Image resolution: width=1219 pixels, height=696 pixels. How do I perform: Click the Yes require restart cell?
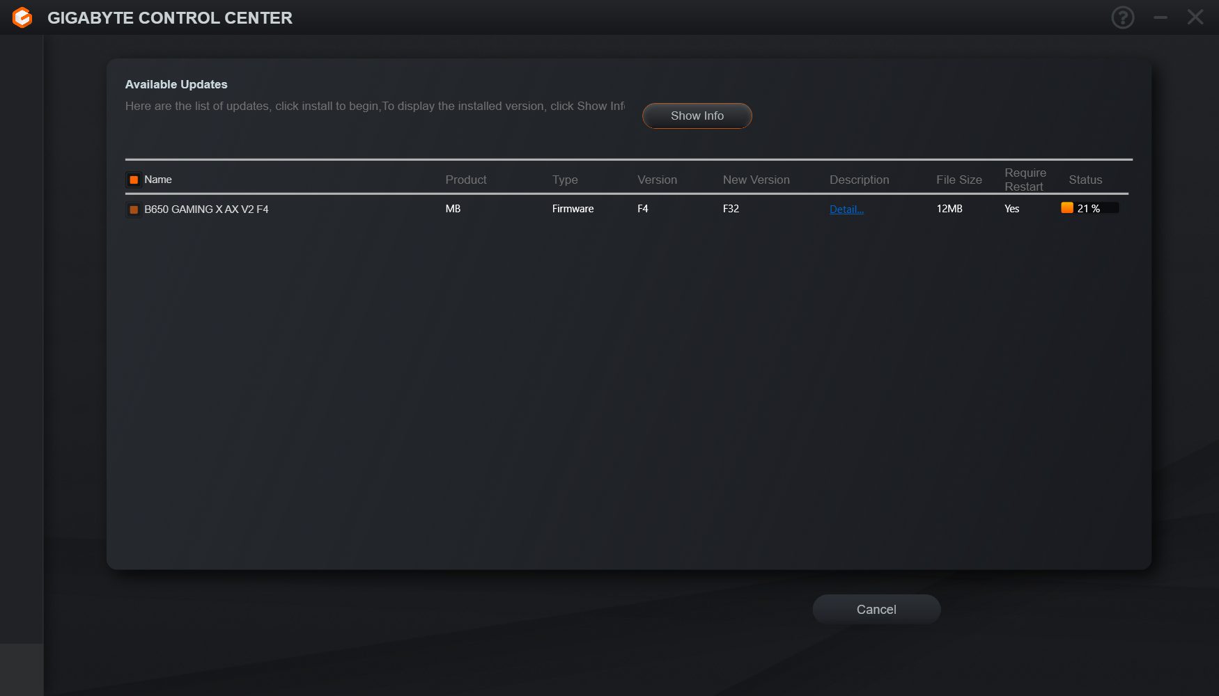(1011, 209)
